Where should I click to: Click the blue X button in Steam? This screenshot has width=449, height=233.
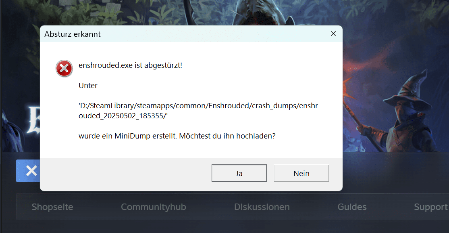point(28,171)
